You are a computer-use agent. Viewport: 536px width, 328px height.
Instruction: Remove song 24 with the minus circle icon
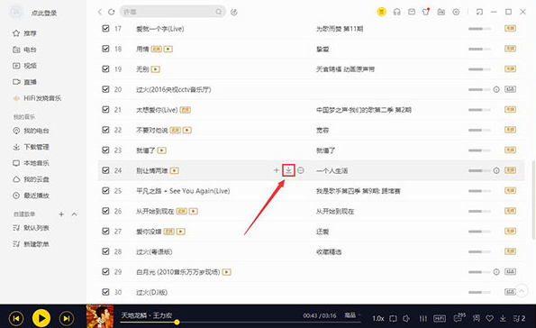tap(301, 170)
